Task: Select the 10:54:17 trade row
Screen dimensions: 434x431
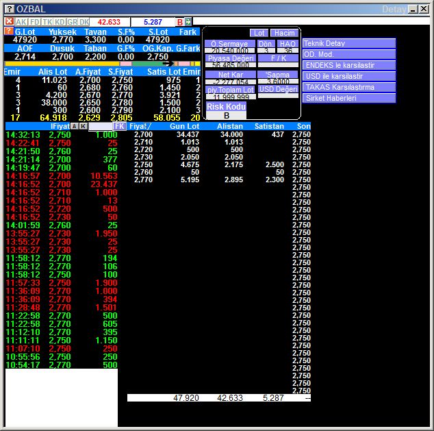Action: pyautogui.click(x=62, y=365)
